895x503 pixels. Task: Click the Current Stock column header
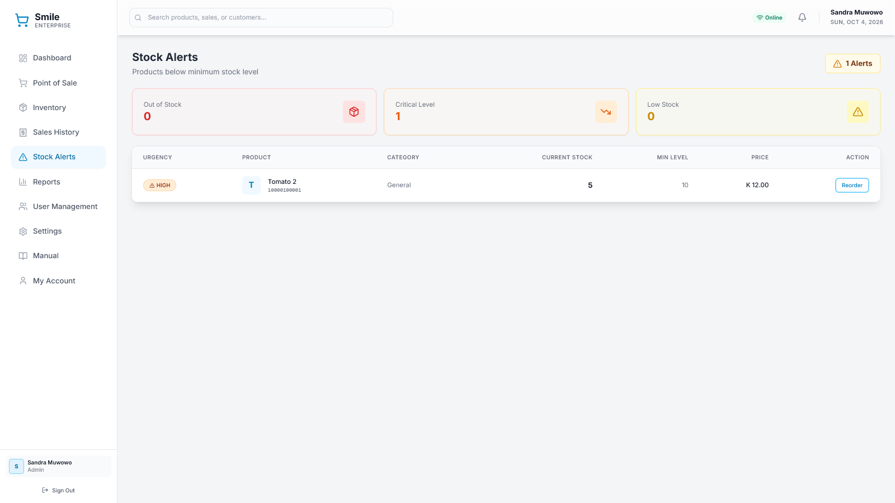(567, 158)
